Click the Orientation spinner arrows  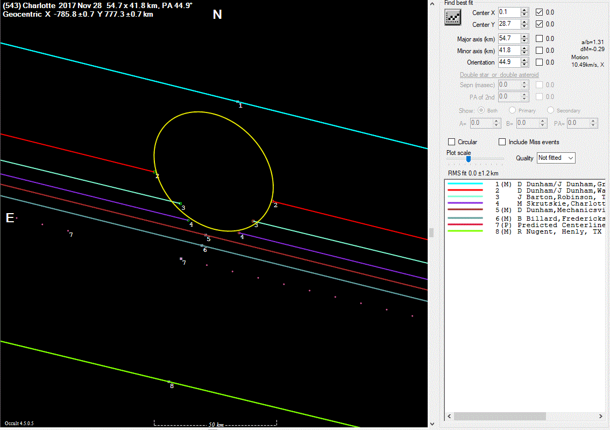click(524, 62)
